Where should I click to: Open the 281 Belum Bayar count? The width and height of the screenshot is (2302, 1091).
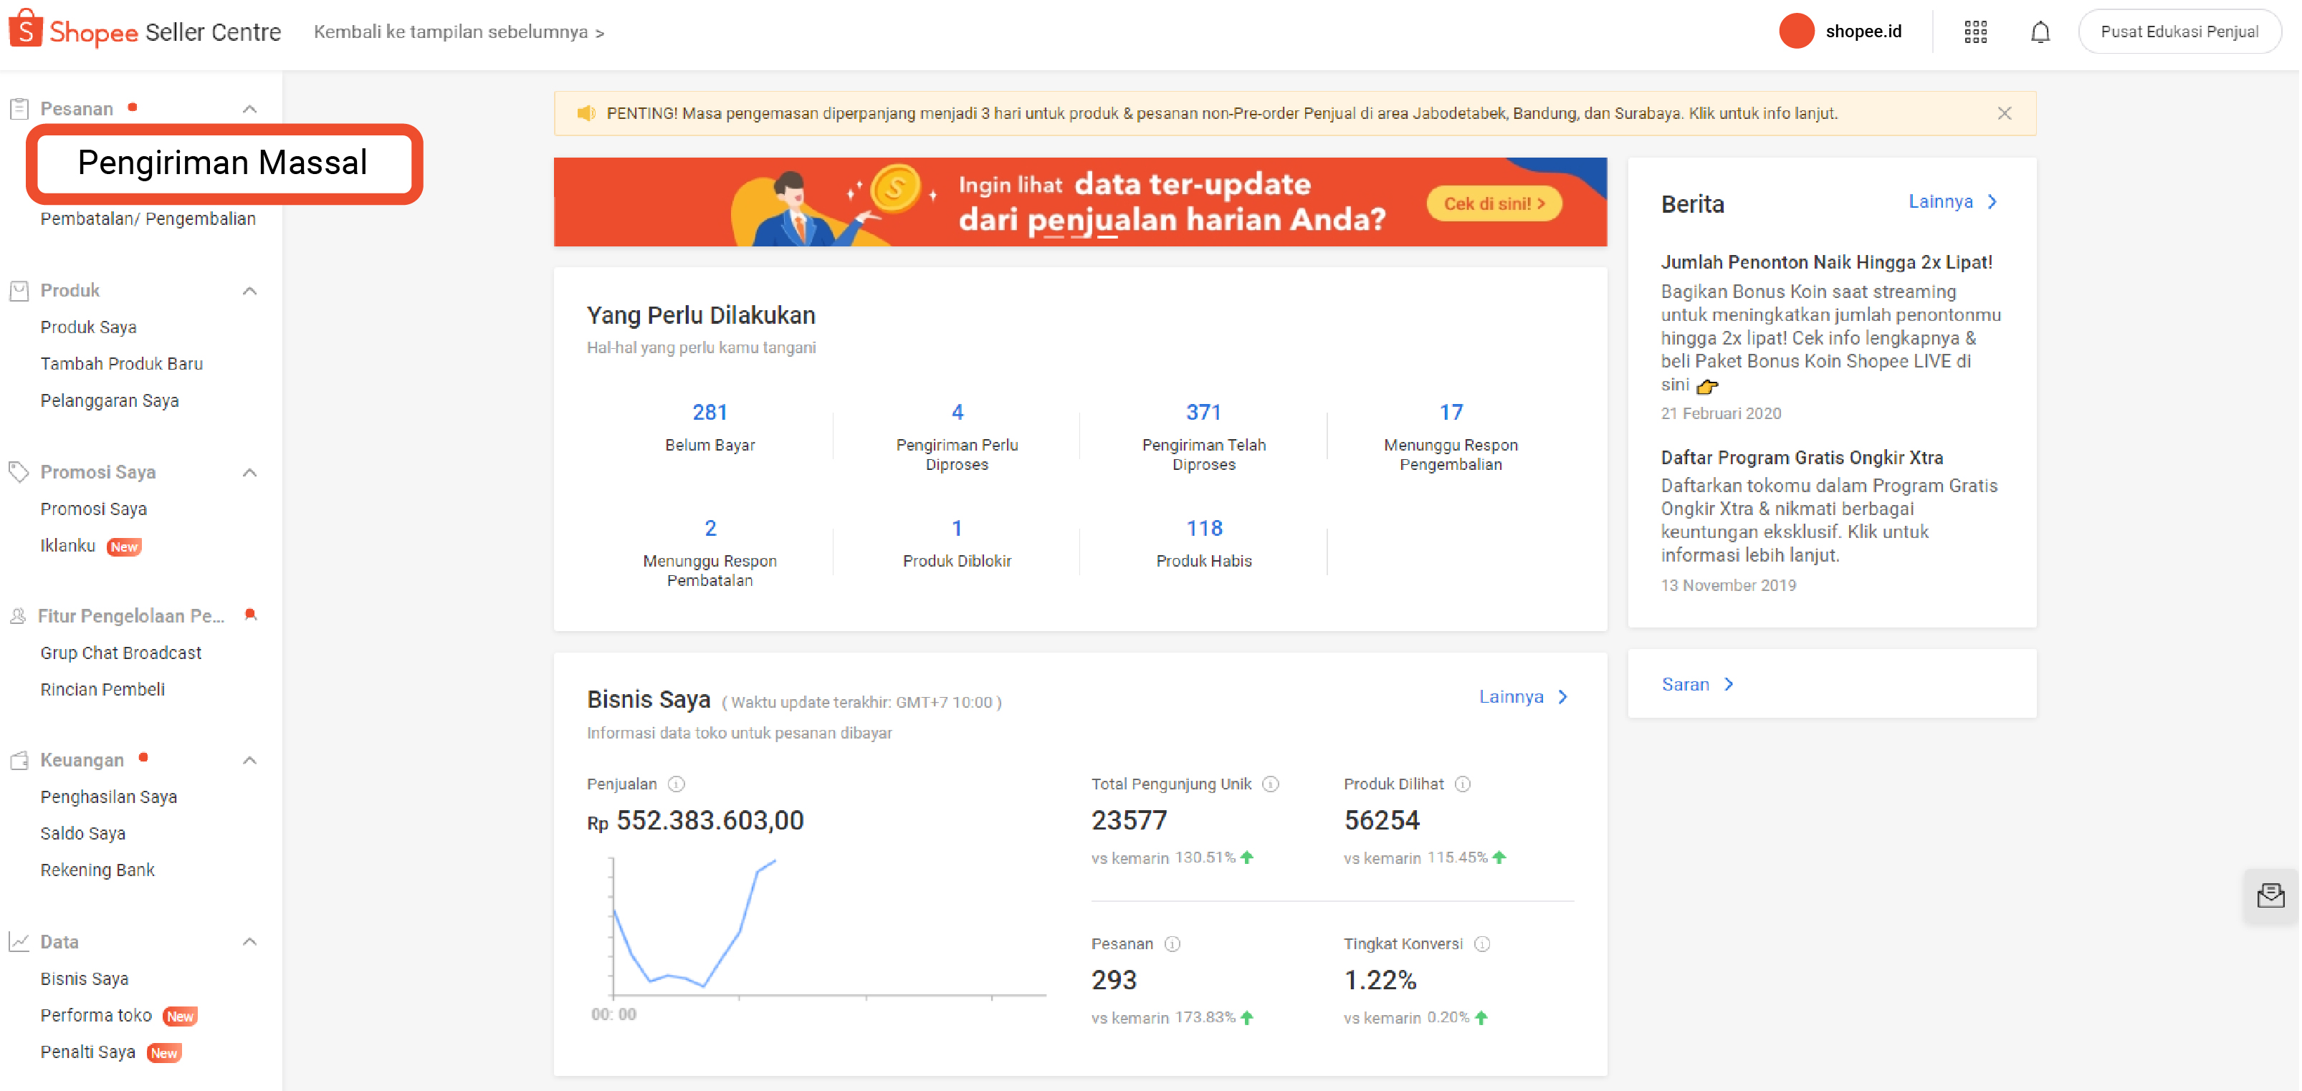(x=710, y=413)
